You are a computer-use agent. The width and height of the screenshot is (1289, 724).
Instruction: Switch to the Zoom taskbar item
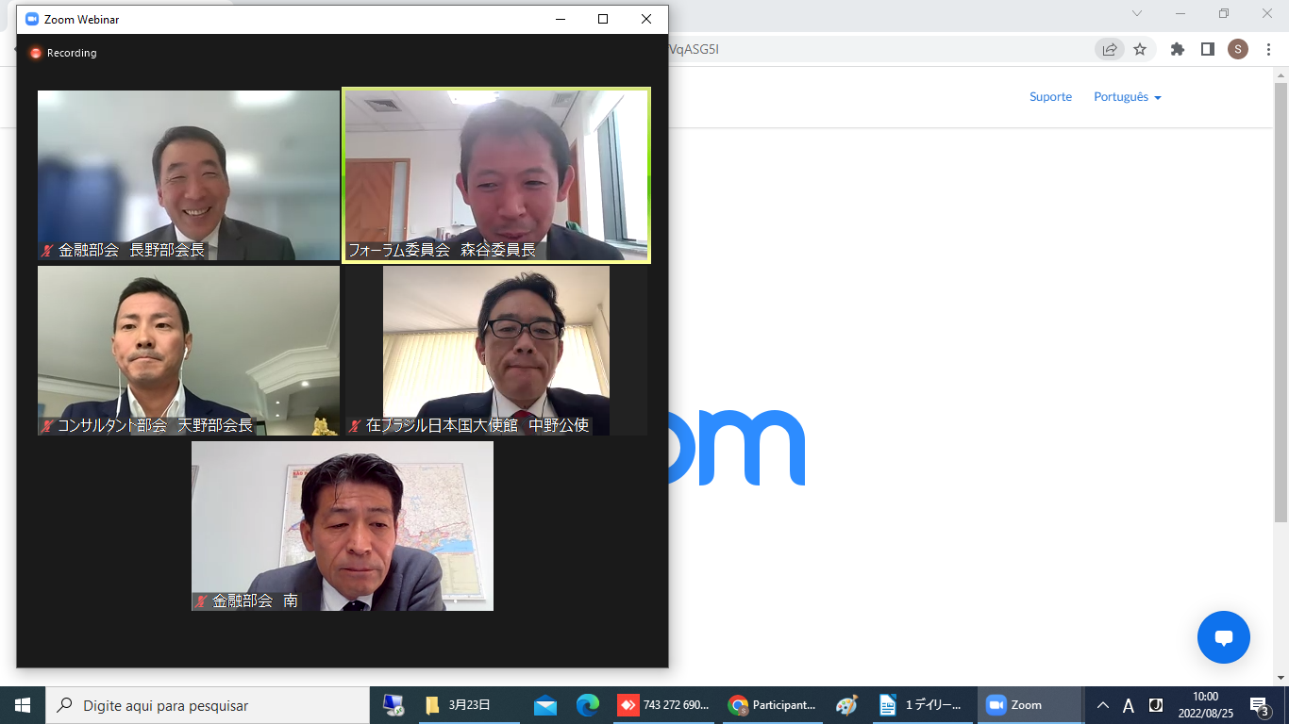[1029, 705]
